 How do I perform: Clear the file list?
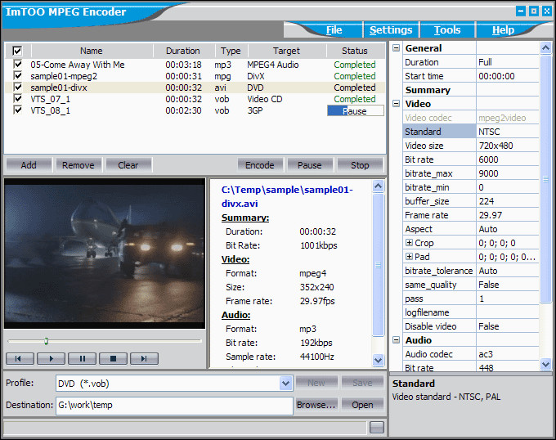tap(128, 165)
